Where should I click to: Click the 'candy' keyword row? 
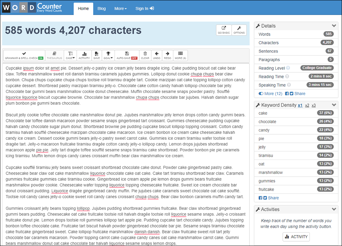296,130
